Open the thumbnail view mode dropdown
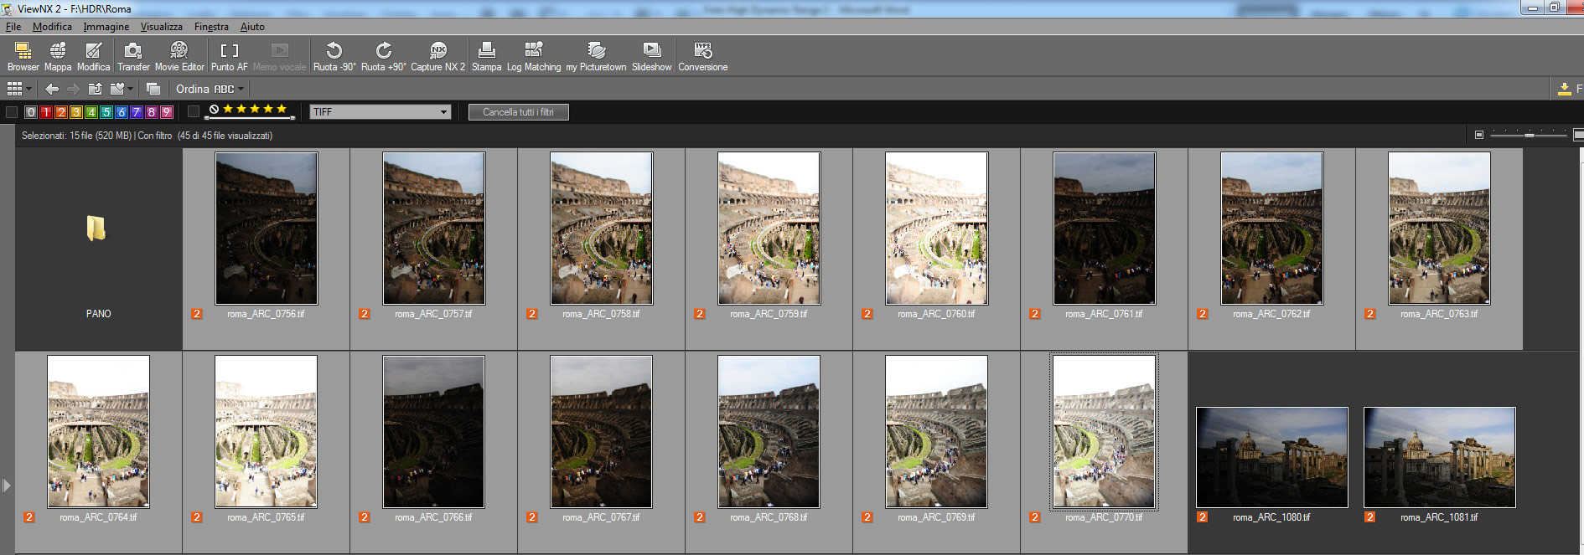 [x=18, y=89]
